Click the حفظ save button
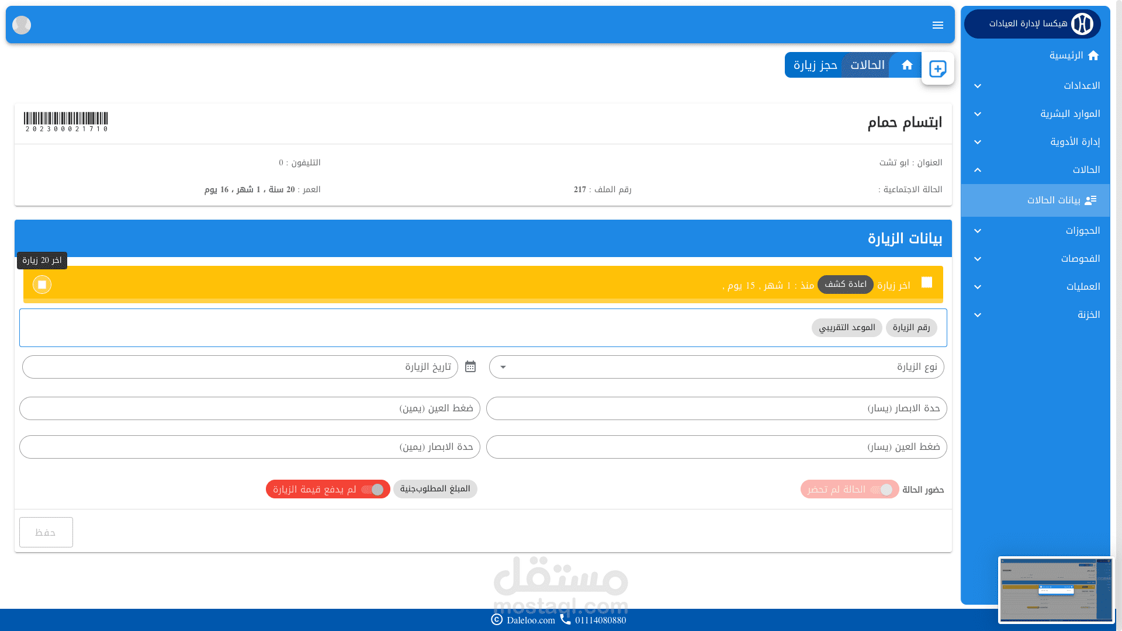1122x631 pixels. (x=46, y=532)
